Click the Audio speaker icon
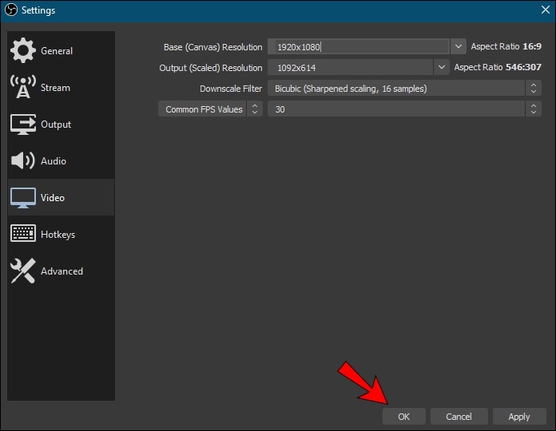Image resolution: width=556 pixels, height=431 pixels. (x=23, y=160)
